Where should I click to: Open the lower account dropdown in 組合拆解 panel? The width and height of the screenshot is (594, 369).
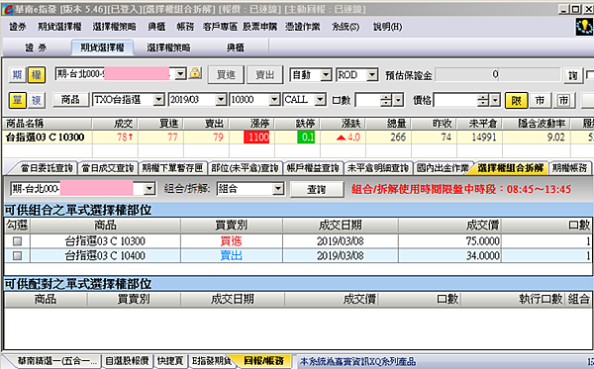pyautogui.click(x=149, y=189)
